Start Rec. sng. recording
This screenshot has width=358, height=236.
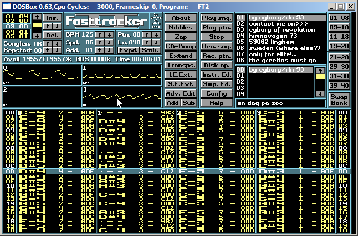point(217,46)
